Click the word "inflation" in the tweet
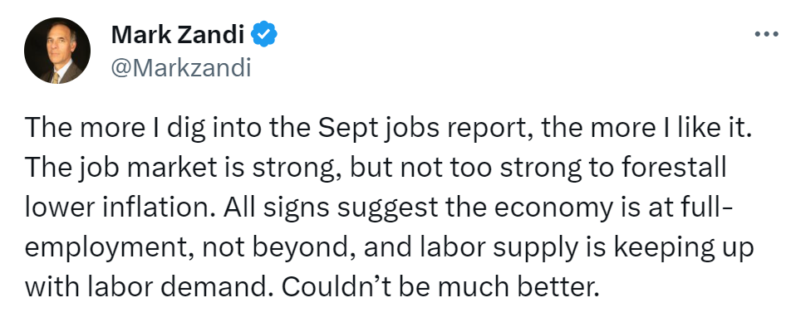Screen dimensions: 791x332 pyautogui.click(x=160, y=207)
